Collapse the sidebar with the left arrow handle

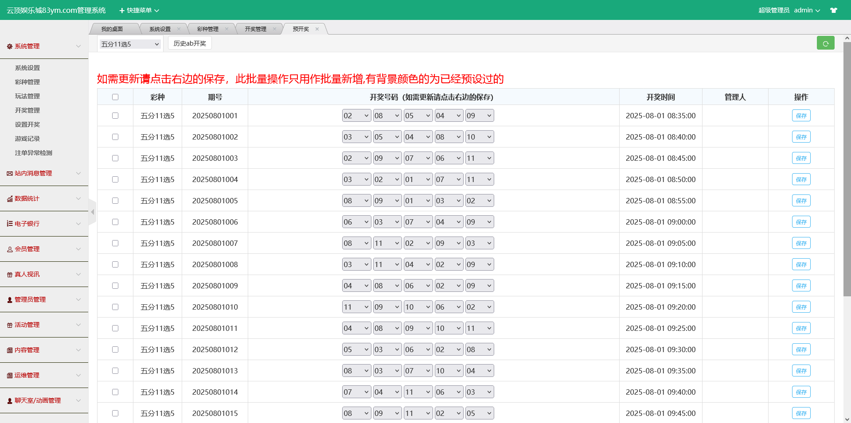coord(92,212)
